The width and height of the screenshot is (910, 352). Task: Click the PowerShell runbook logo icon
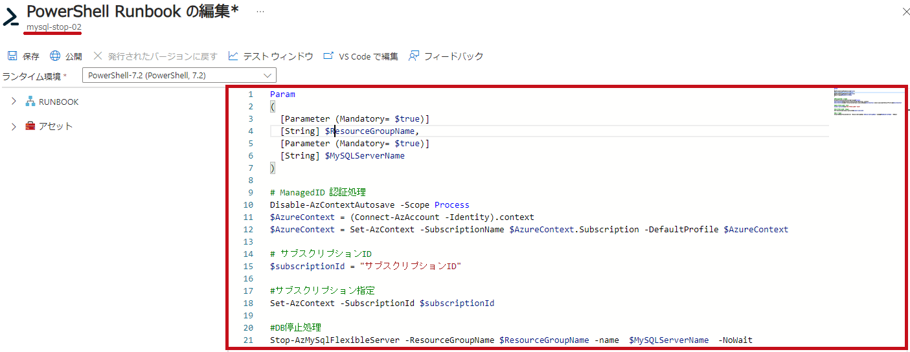pyautogui.click(x=10, y=17)
